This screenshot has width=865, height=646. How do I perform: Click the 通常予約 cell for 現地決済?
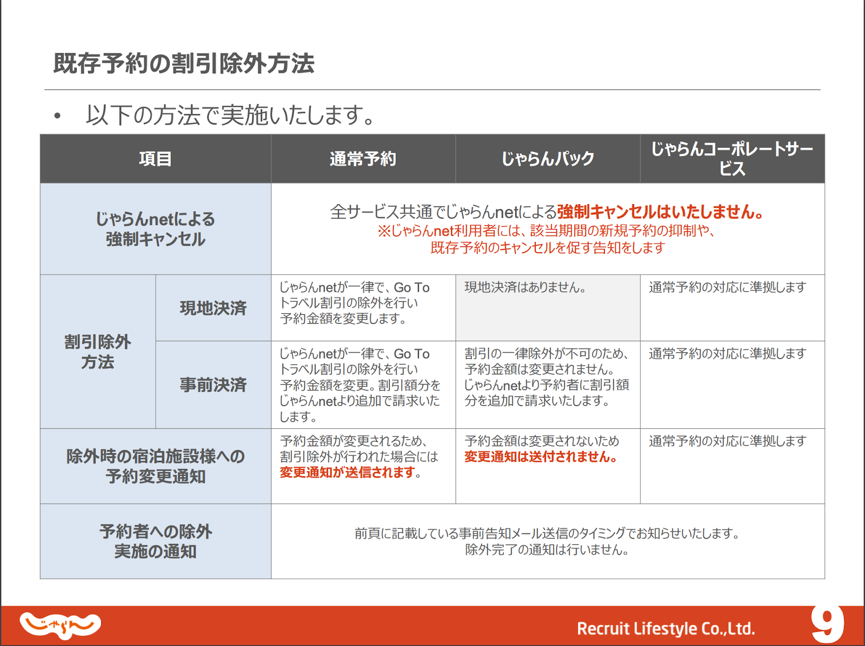click(363, 308)
